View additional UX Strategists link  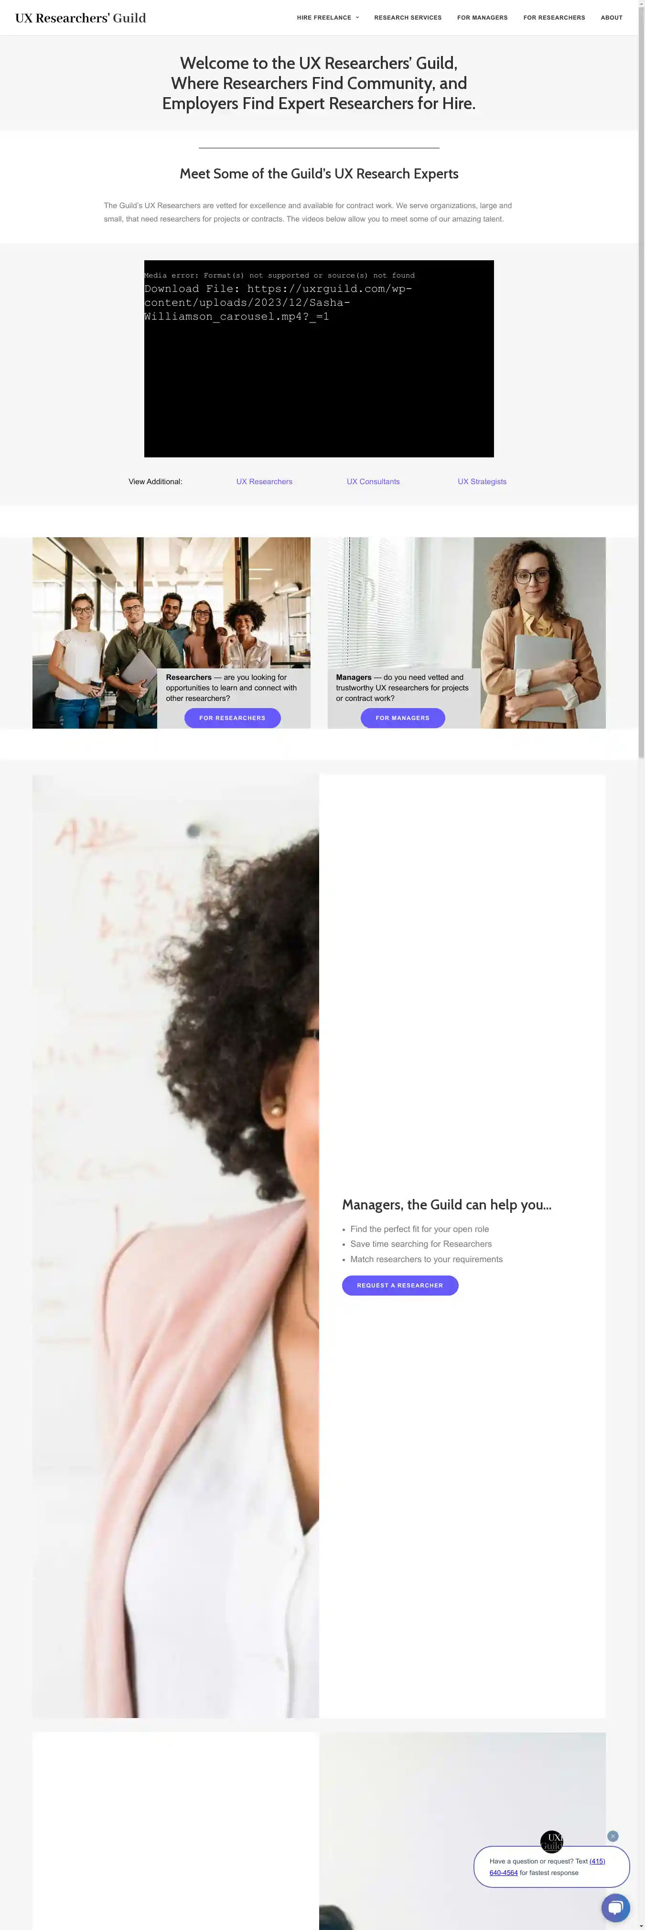click(x=482, y=482)
